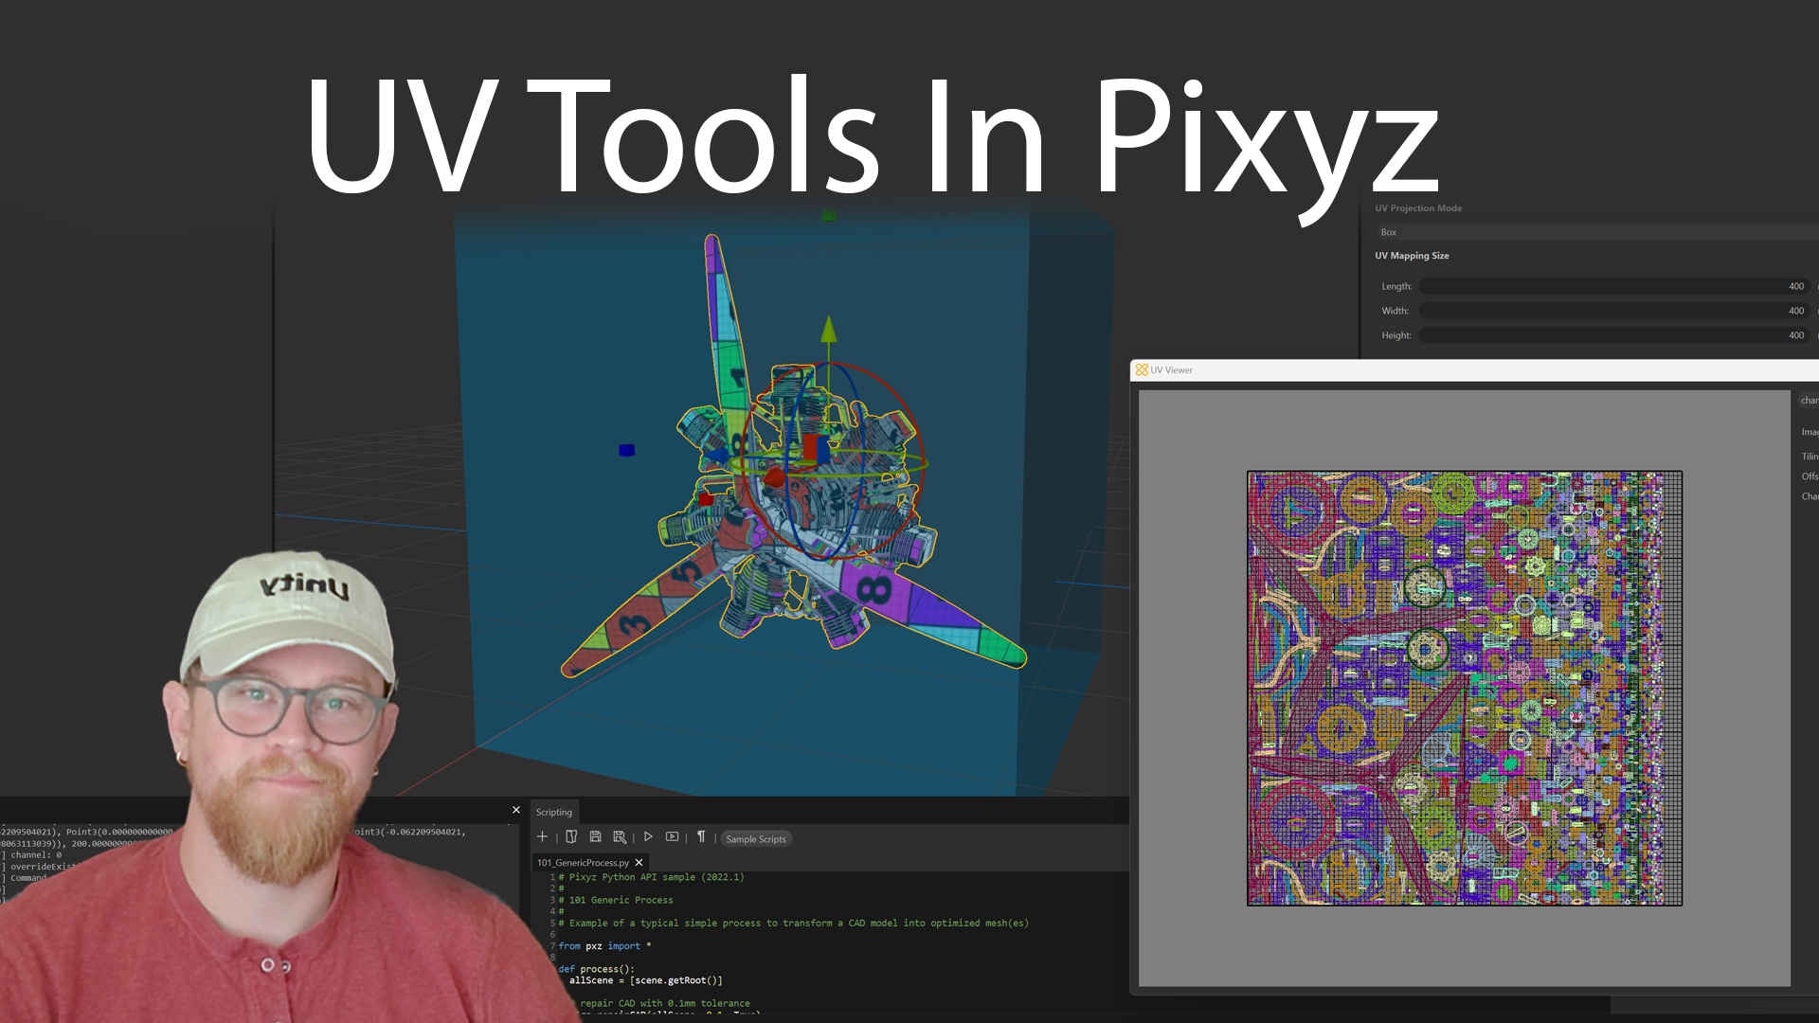Click the blue box-projection handle cube
This screenshot has width=1819, height=1023.
[x=626, y=450]
